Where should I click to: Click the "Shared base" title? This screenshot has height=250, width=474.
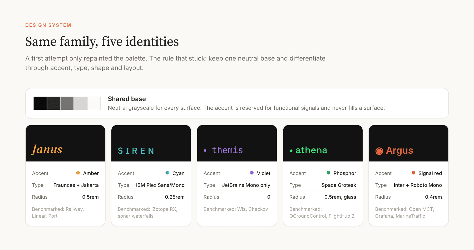point(127,99)
